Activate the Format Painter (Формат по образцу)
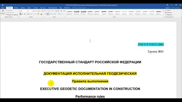 pos(12,15)
